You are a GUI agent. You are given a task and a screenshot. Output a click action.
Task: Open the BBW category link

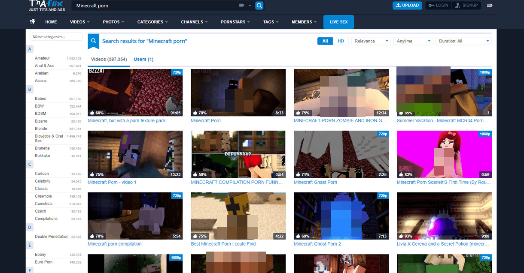click(x=40, y=106)
